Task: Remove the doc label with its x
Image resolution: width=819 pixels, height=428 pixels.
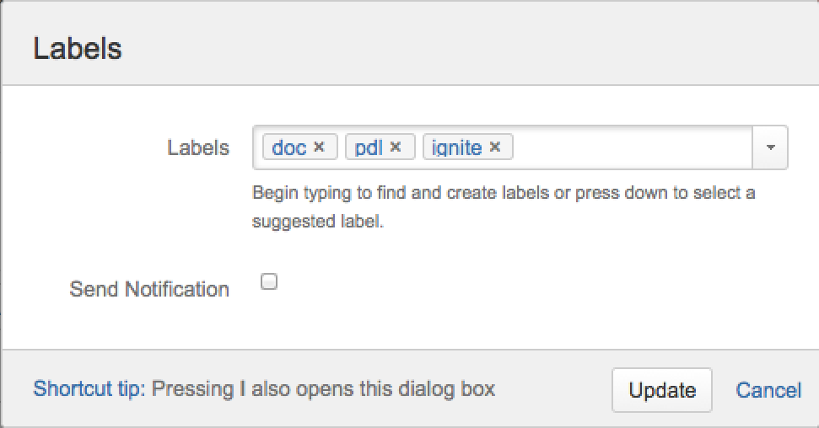Action: pos(319,147)
